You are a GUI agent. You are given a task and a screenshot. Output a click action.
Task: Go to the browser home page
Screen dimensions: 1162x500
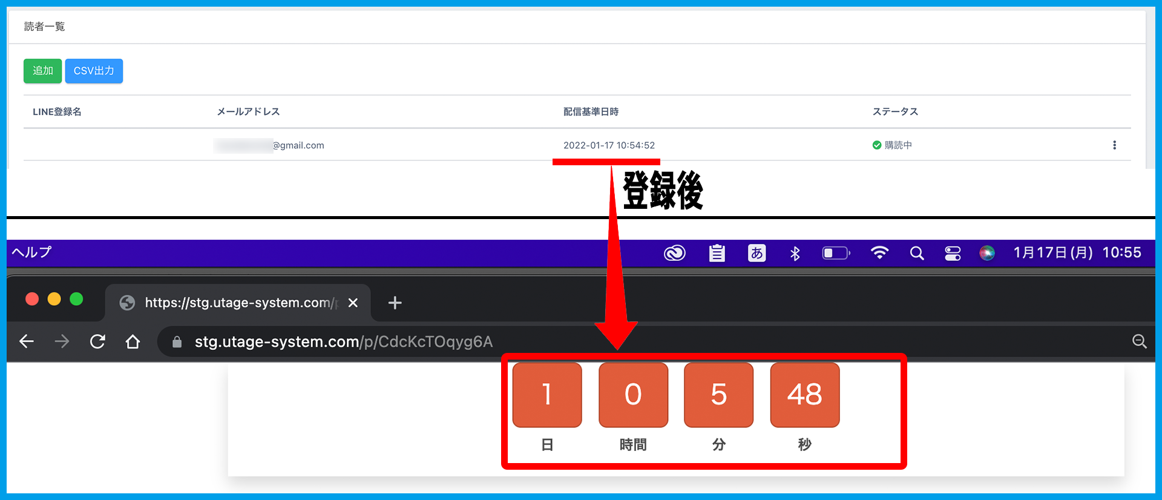pyautogui.click(x=133, y=341)
